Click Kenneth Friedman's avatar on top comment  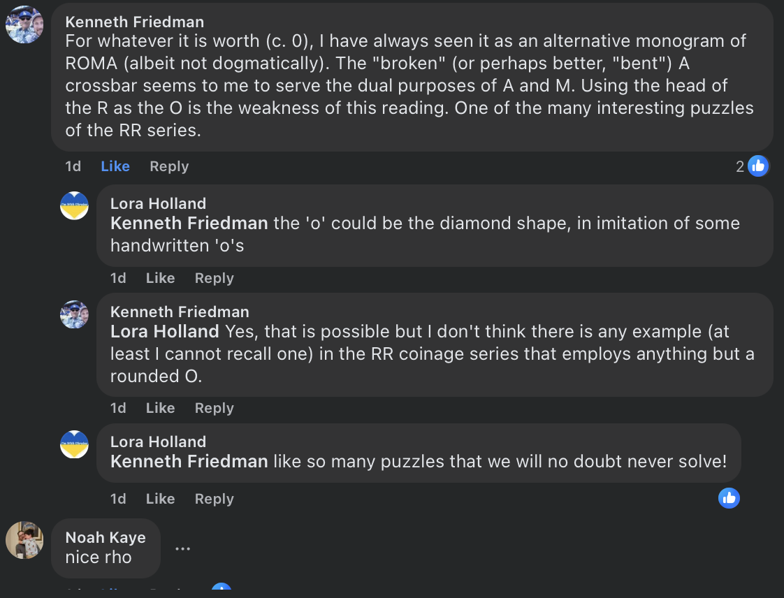point(24,24)
